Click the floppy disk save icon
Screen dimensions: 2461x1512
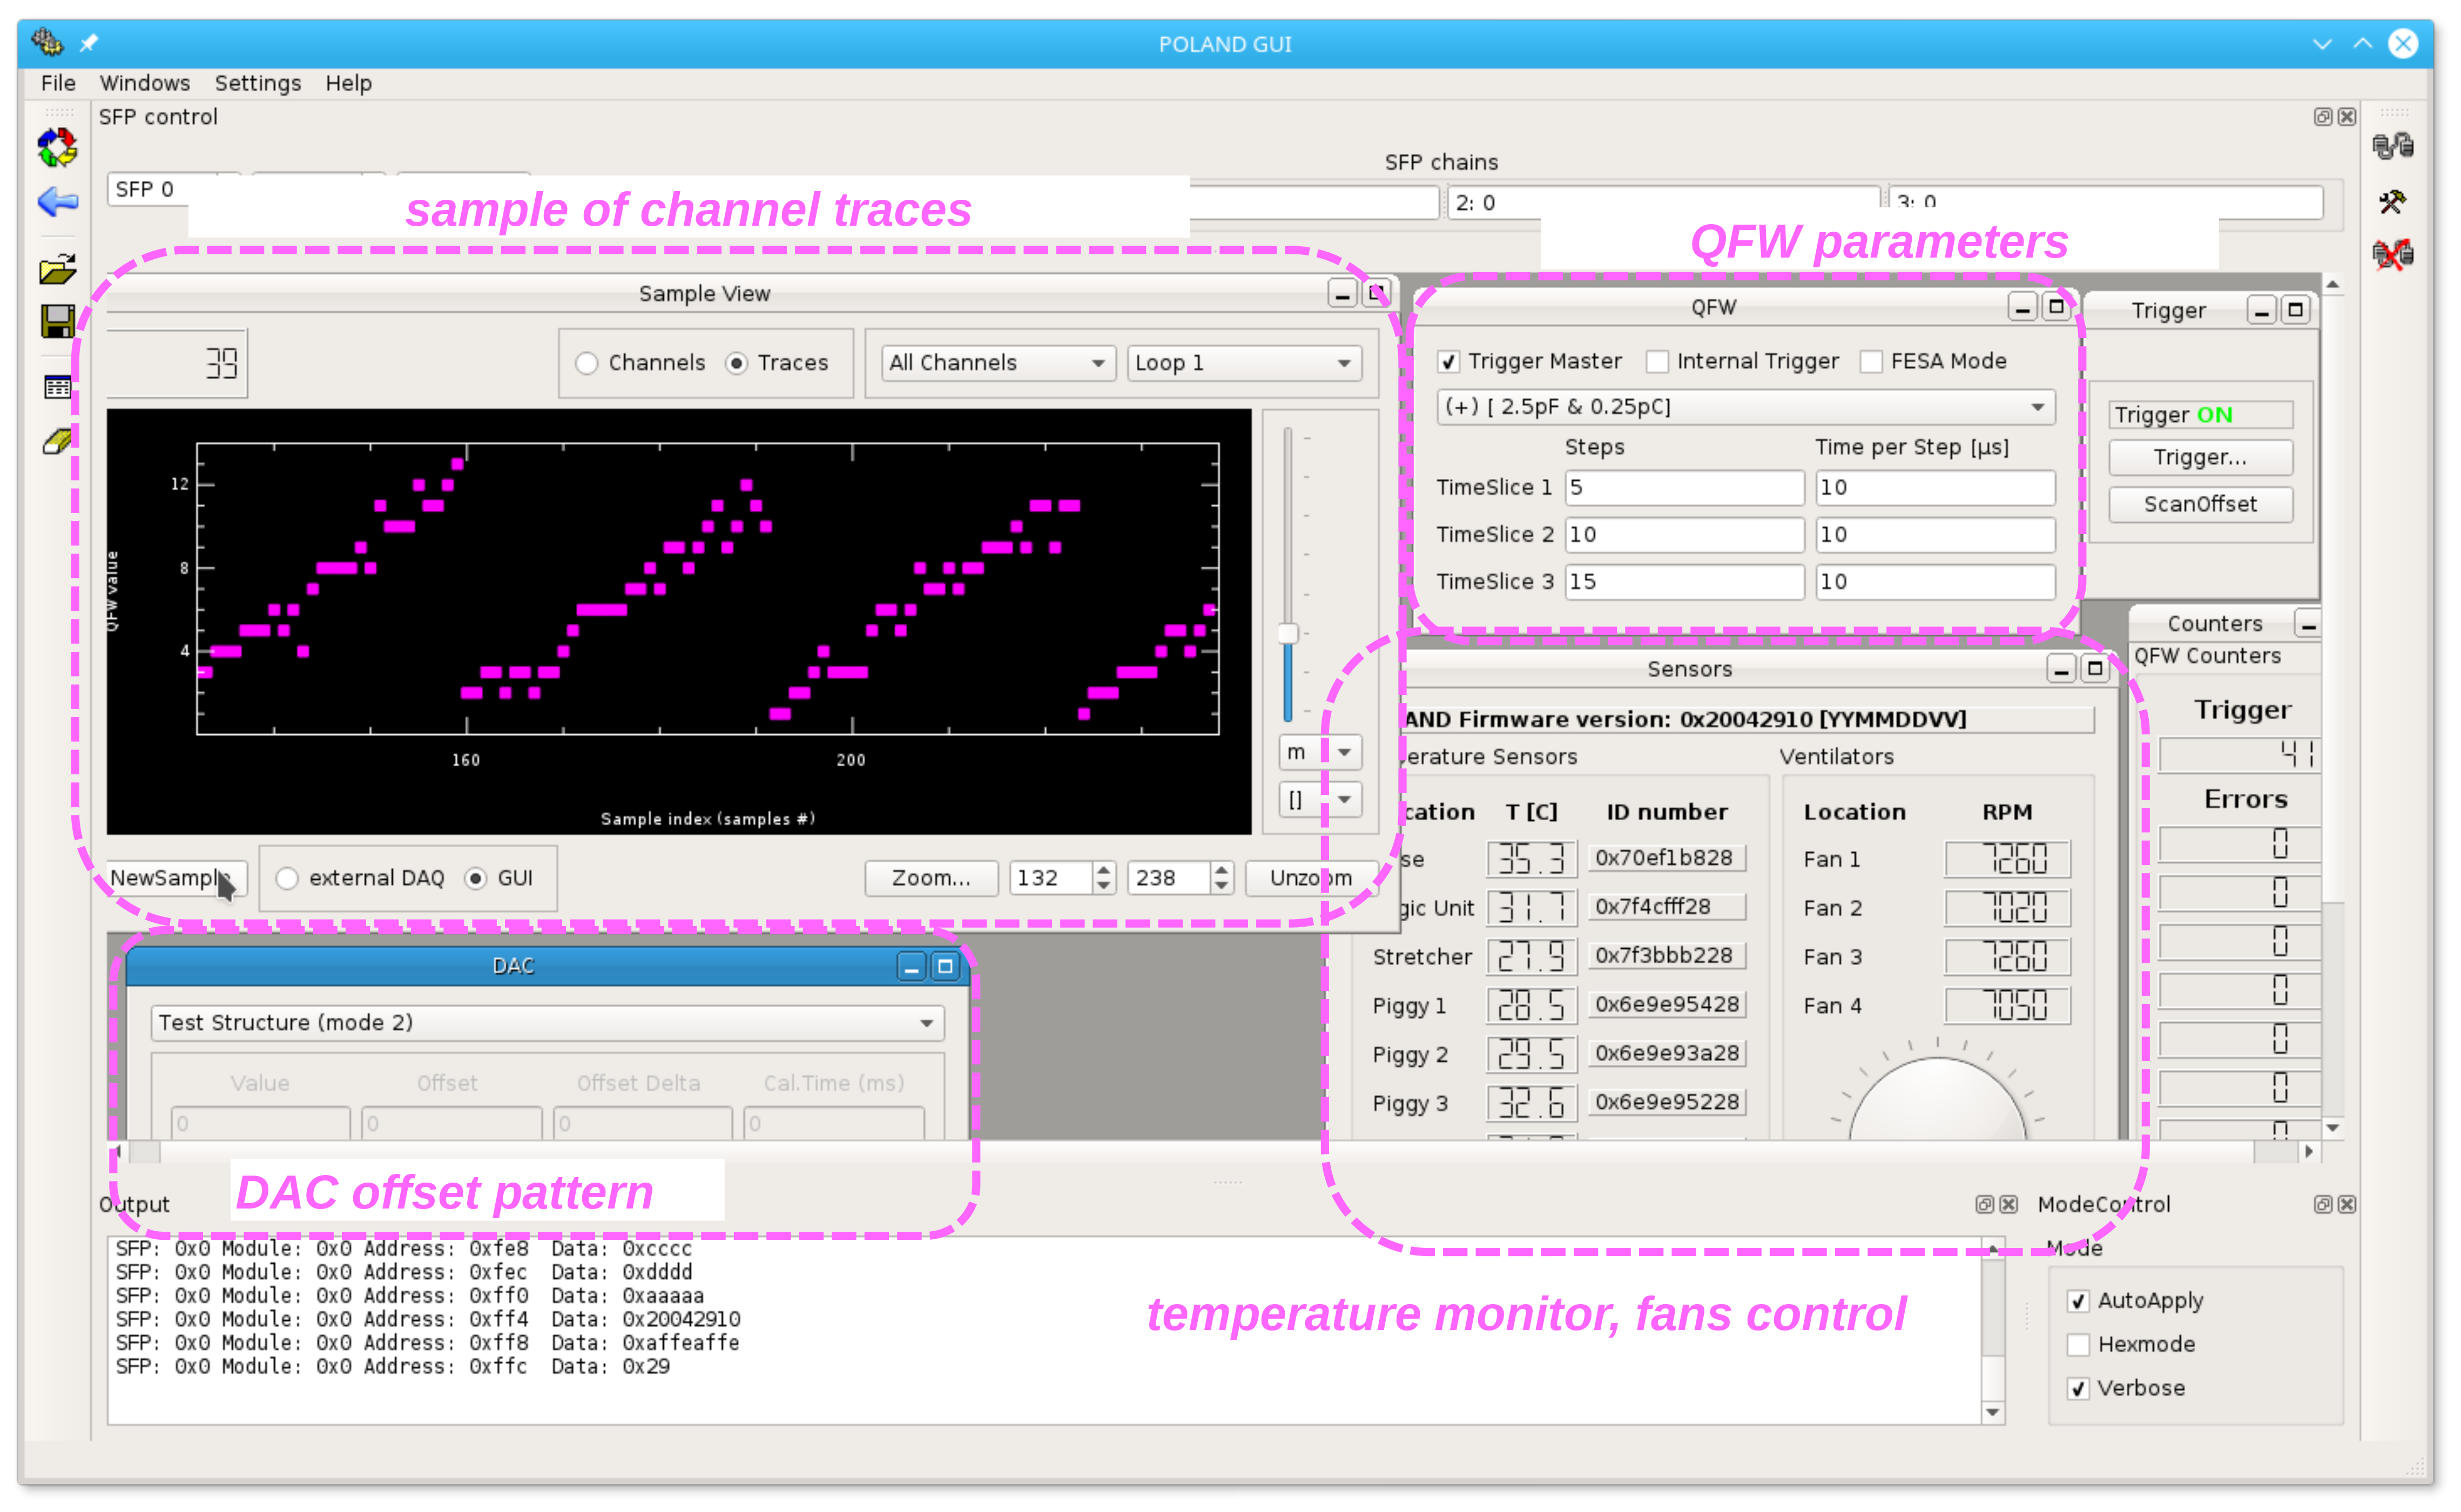57,322
